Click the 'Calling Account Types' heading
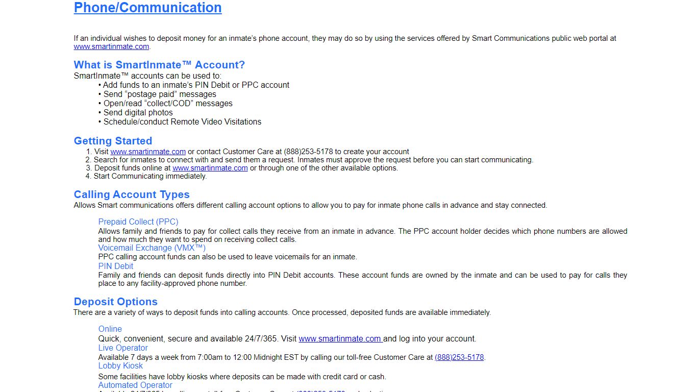 click(132, 194)
